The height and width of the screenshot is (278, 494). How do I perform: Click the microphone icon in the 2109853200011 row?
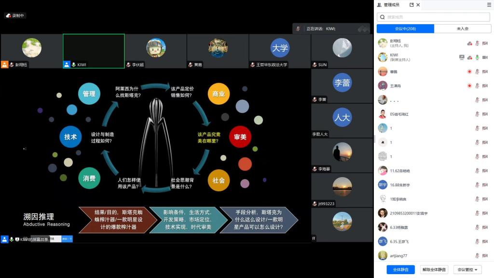[477, 213]
